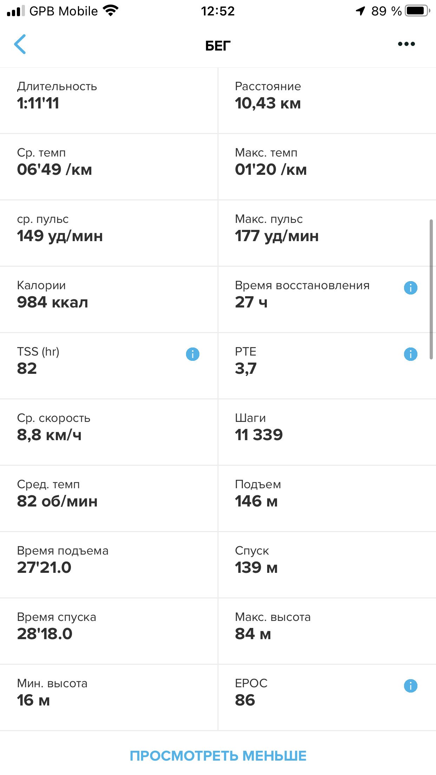Select the Калории 984 ккал cell
This screenshot has width=436, height=775.
pyautogui.click(x=109, y=299)
